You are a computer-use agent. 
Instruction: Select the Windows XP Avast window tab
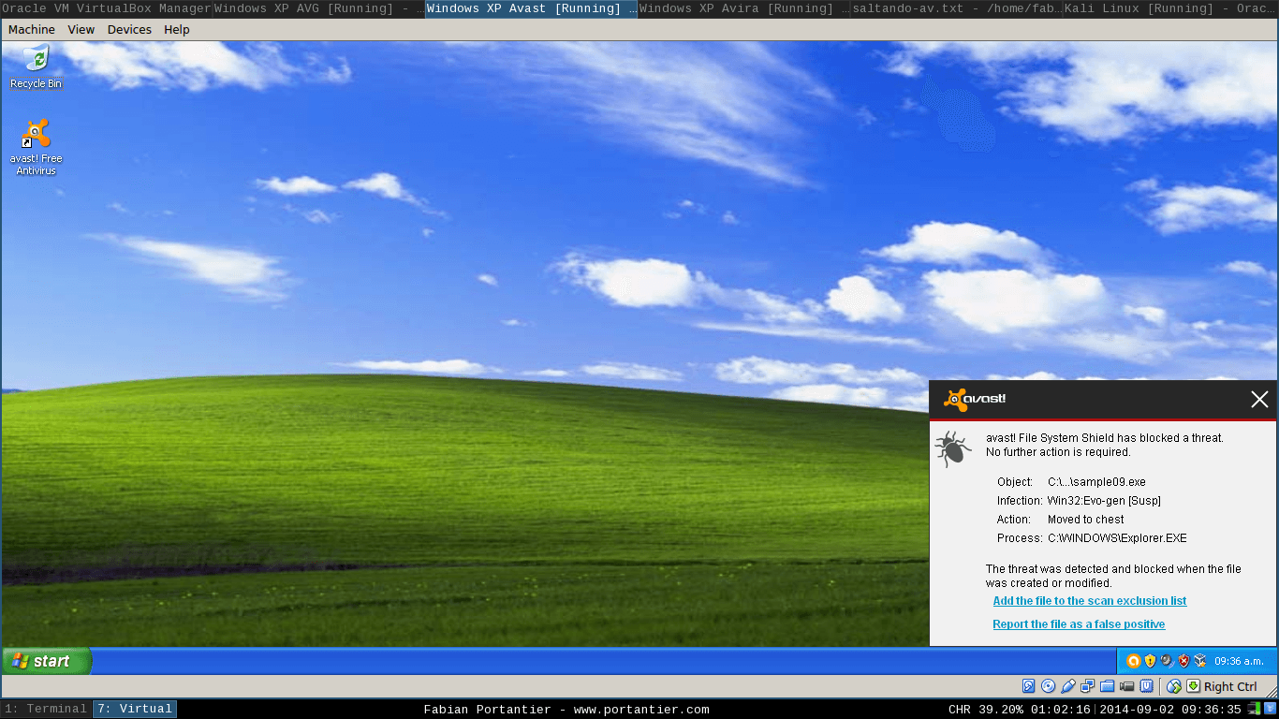click(531, 8)
